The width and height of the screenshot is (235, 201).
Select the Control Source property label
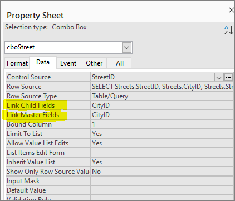coord(29,77)
